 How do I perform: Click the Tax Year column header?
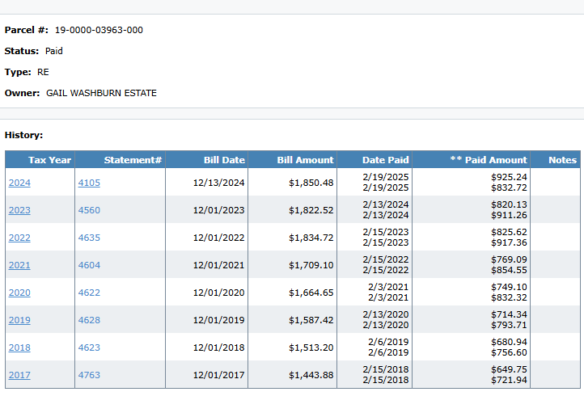click(49, 160)
